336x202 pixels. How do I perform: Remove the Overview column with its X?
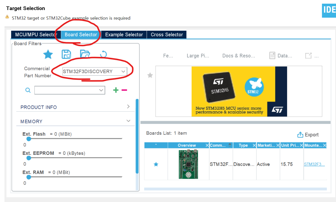pos(207,145)
